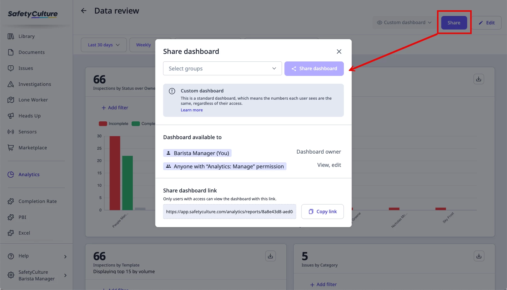The width and height of the screenshot is (507, 290).
Task: Click the View, edit permission label
Action: [x=329, y=165]
